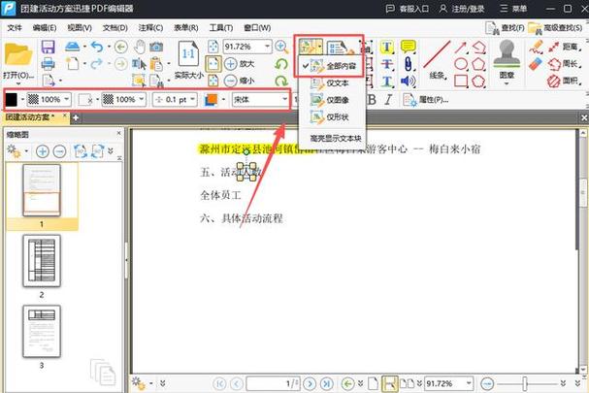Image resolution: width=589 pixels, height=393 pixels.
Task: Select the Hand pan tool
Action: point(140,47)
